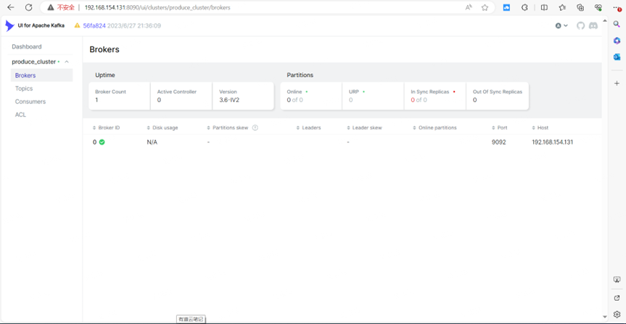Click the Brokers page heading
Viewport: 626px width, 324px height.
(x=104, y=49)
